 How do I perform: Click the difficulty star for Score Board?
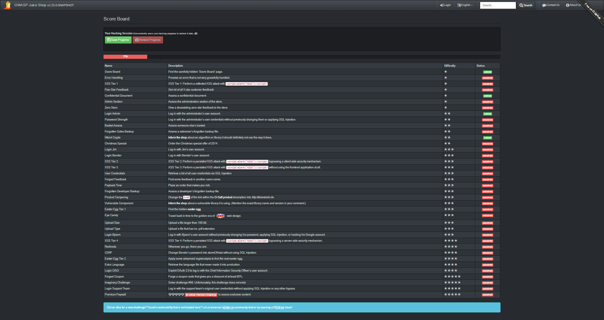pyautogui.click(x=445, y=72)
